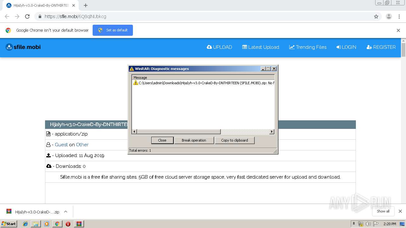Screen dimensions: 406x228
Task: Click Chrome forward navigation arrow
Action: click(17, 16)
